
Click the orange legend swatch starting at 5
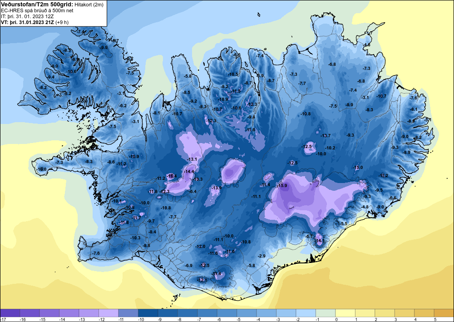[444, 313]
